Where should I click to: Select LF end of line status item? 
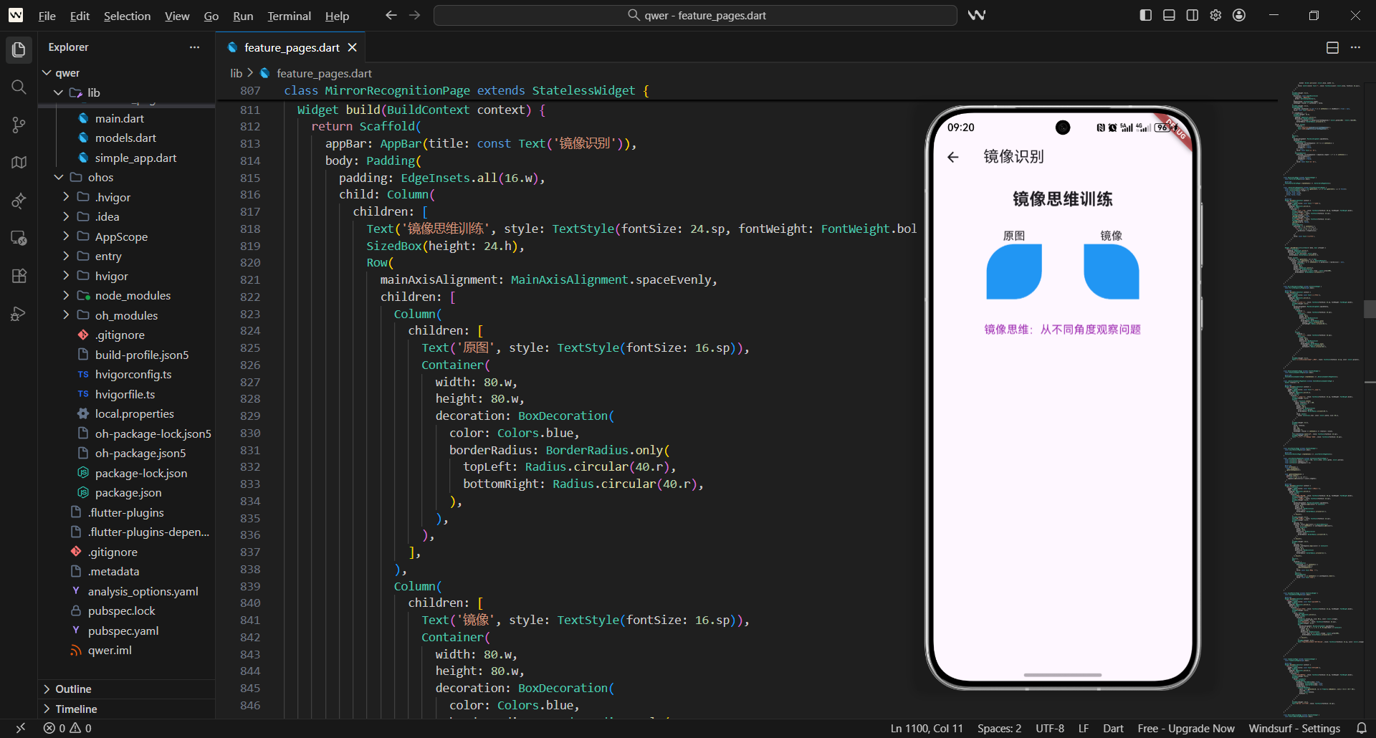1084,728
